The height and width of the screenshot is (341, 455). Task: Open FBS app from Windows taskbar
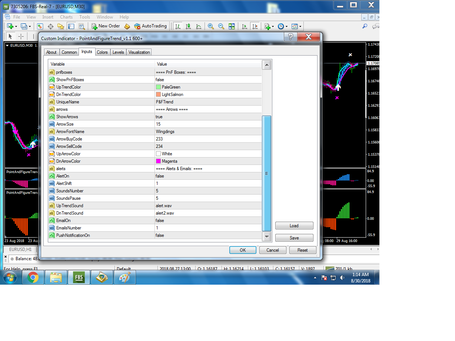[79, 277]
